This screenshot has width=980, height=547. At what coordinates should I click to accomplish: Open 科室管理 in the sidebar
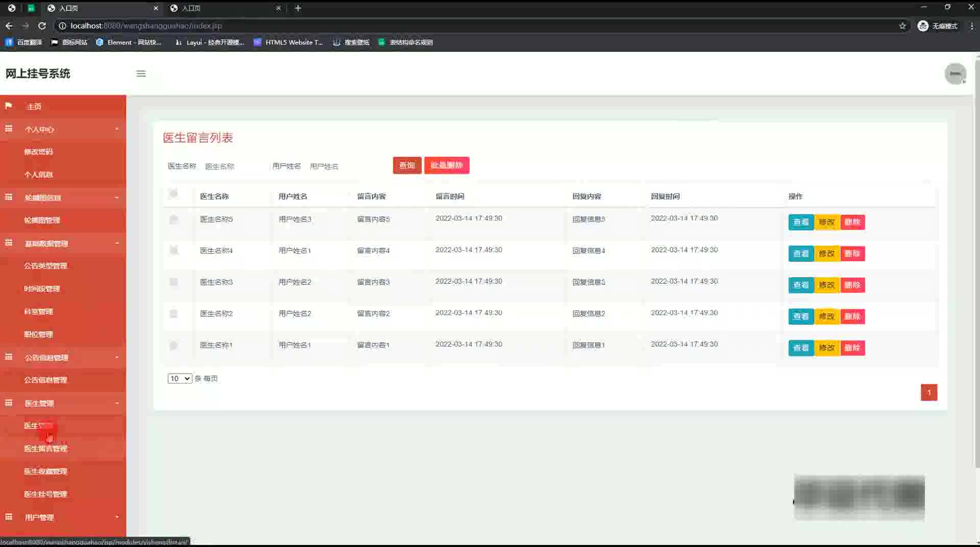(38, 311)
